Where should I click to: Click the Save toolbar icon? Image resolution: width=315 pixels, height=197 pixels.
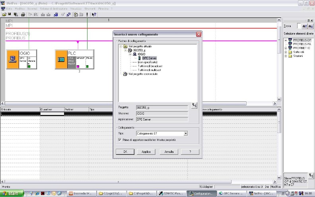(x=10, y=14)
